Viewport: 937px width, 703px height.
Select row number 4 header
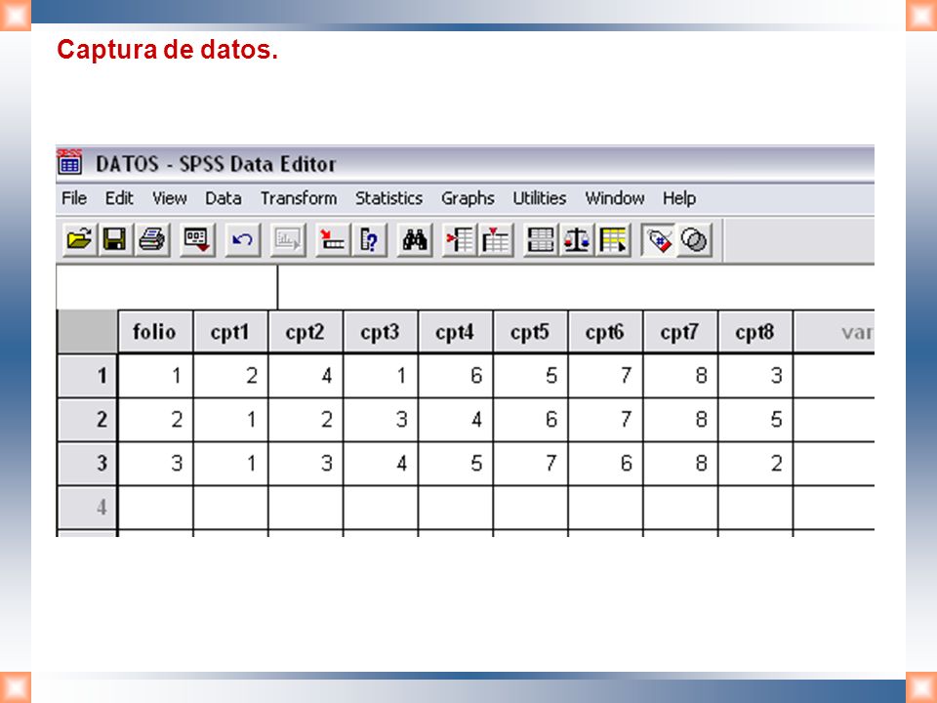pyautogui.click(x=87, y=507)
